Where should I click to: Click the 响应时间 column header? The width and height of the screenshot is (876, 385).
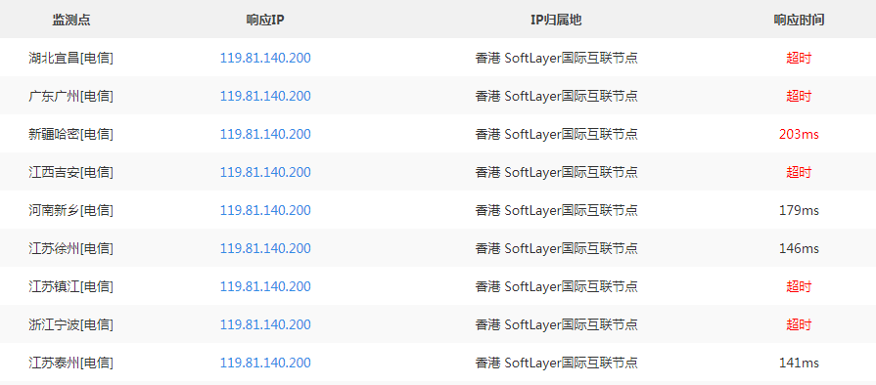coord(799,21)
